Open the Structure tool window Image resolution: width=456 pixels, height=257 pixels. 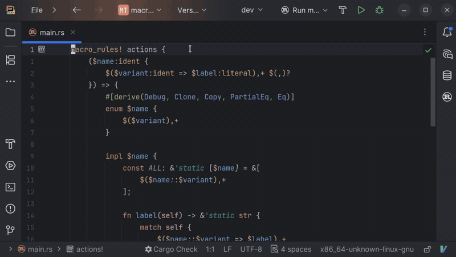pos(10,60)
